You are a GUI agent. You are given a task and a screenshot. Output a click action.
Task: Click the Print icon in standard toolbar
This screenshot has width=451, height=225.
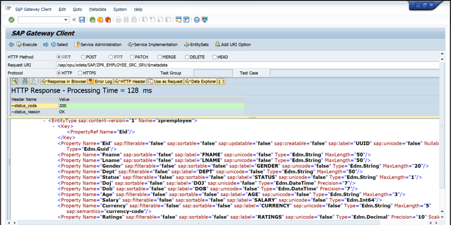(118, 20)
